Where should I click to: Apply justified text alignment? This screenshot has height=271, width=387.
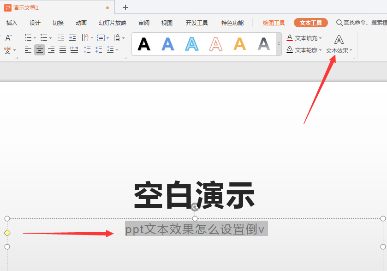(x=63, y=50)
